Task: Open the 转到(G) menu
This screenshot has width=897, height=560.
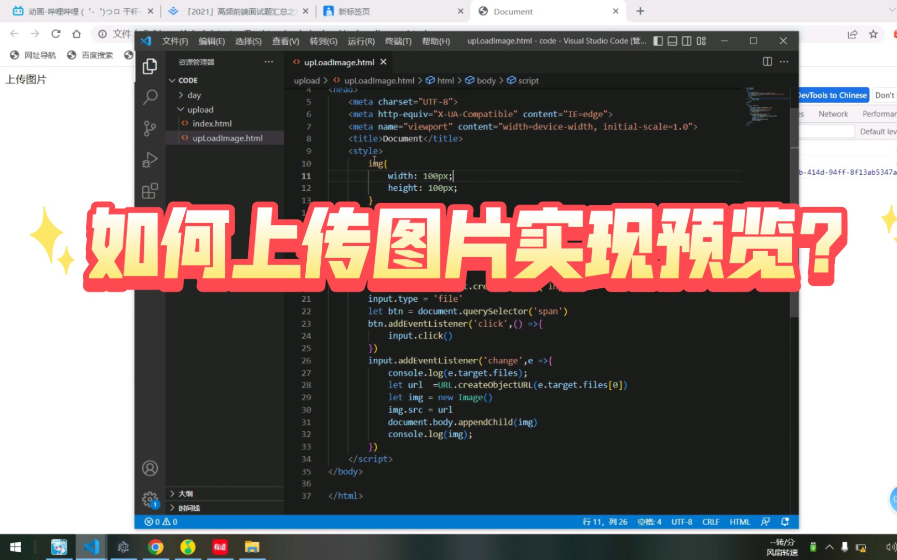Action: (323, 41)
